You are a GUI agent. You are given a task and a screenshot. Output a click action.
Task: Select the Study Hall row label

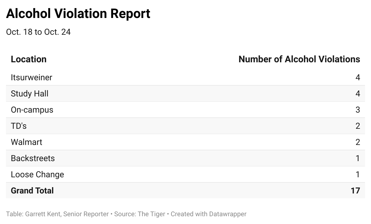point(30,94)
